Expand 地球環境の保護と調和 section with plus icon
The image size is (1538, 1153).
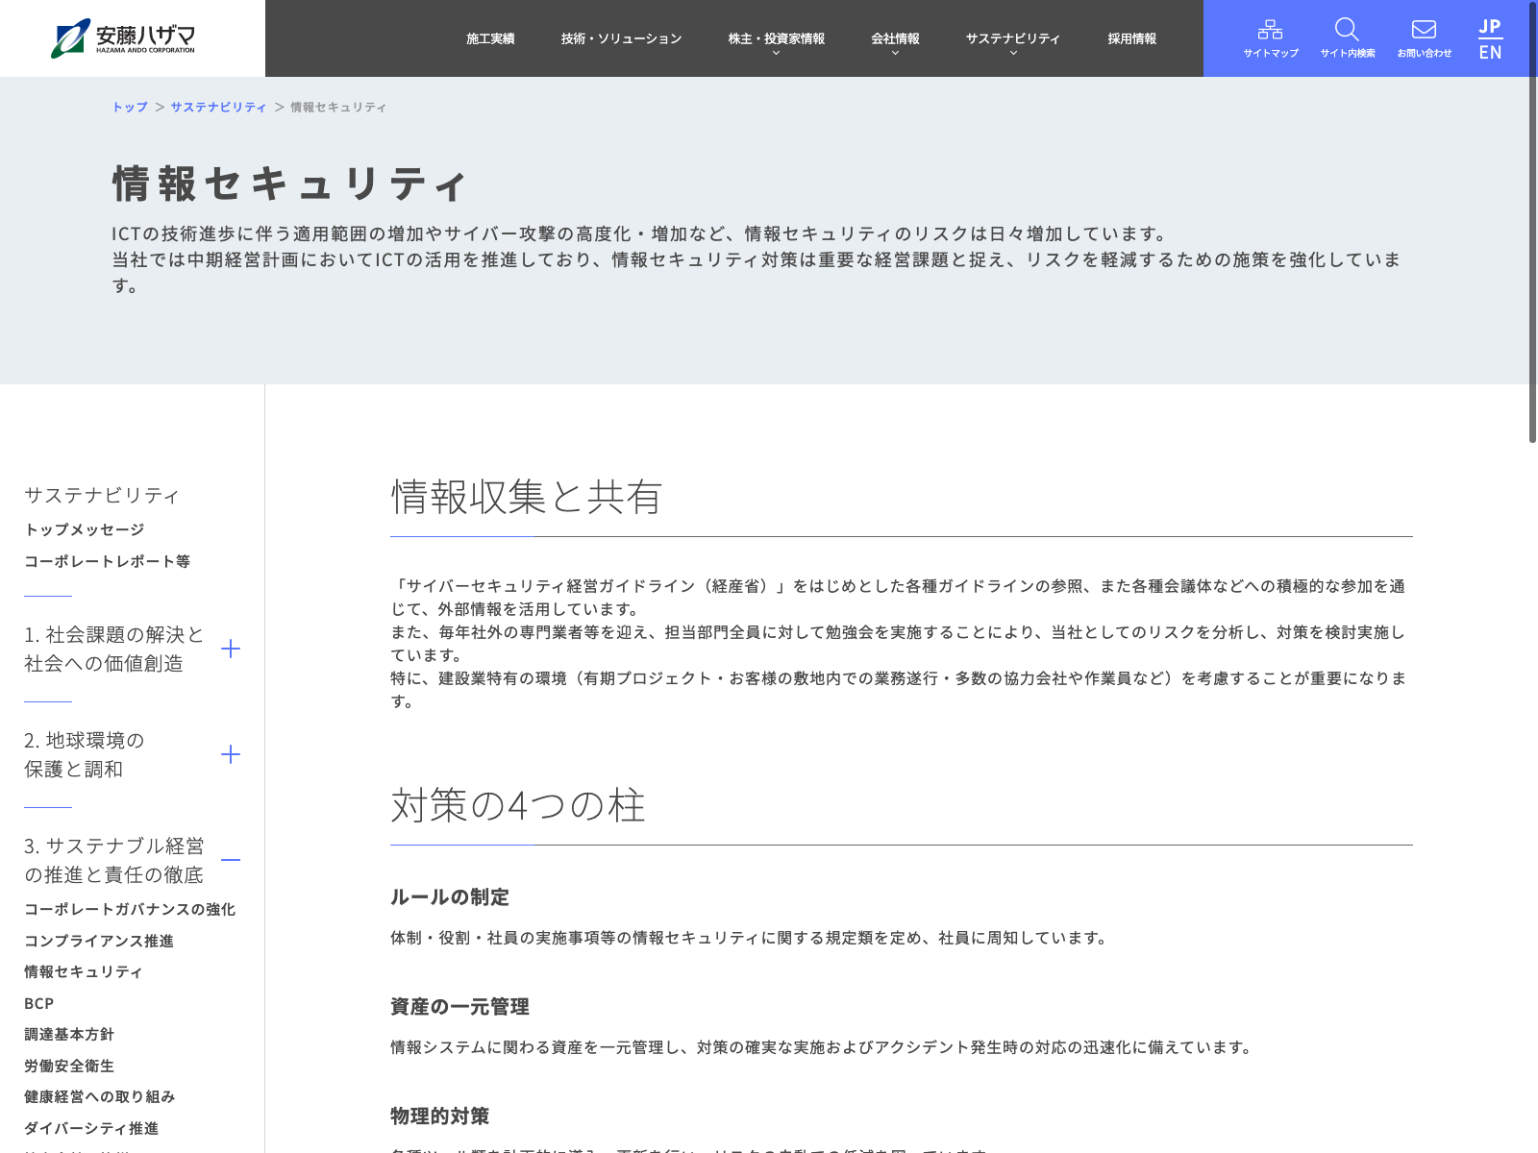231,754
